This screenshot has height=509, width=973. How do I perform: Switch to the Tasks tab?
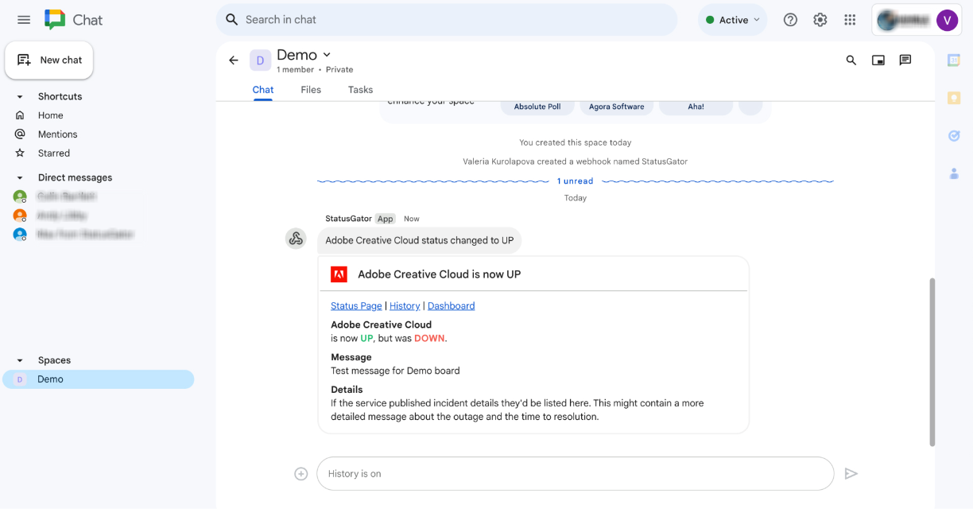(360, 90)
